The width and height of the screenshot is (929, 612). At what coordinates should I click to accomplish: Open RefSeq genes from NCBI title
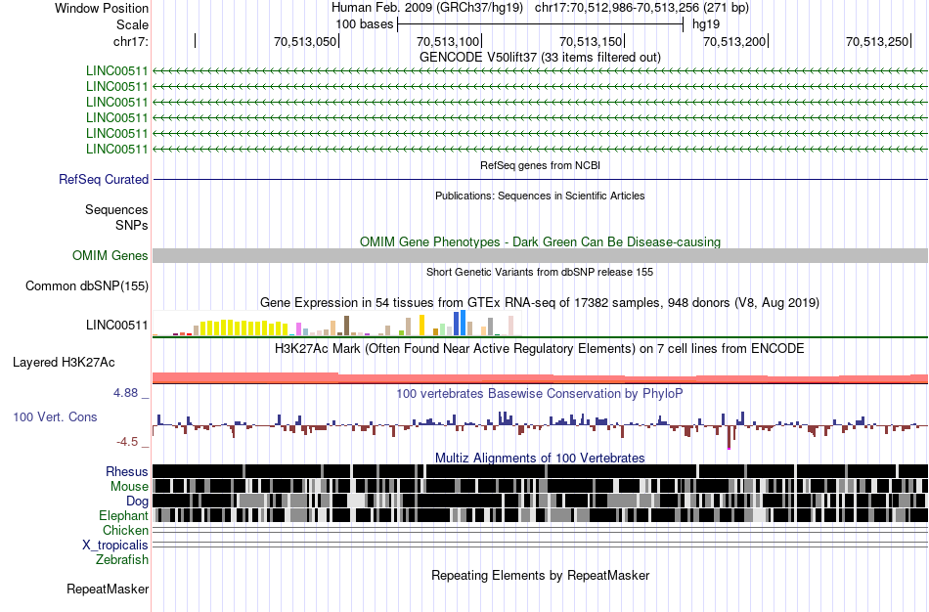click(x=540, y=166)
